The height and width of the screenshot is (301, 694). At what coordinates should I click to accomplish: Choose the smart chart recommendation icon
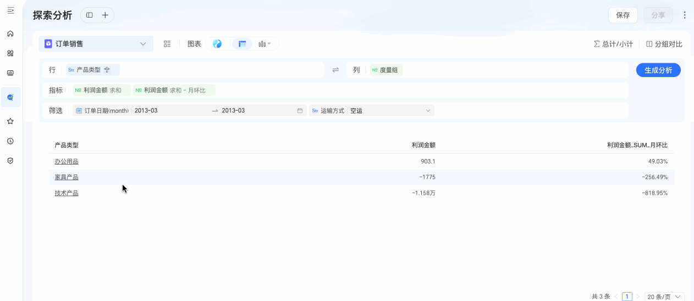217,44
